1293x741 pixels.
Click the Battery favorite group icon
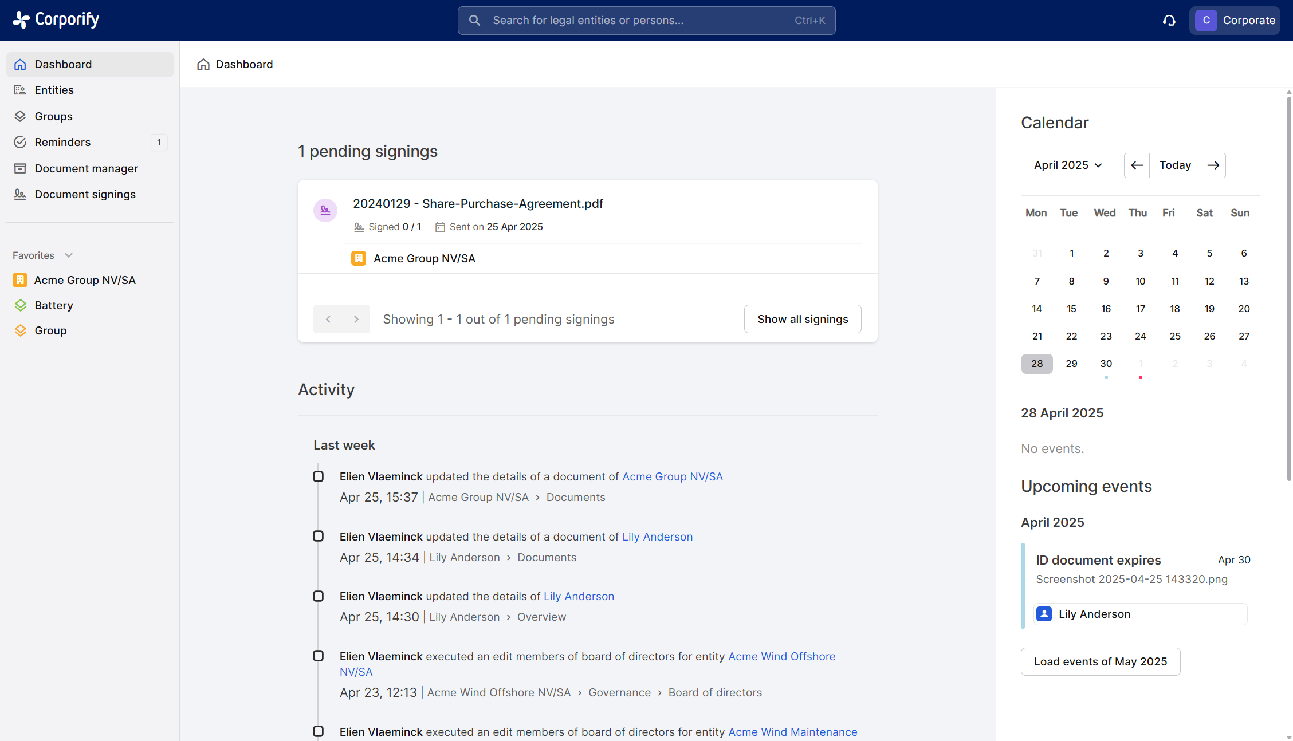pos(21,305)
